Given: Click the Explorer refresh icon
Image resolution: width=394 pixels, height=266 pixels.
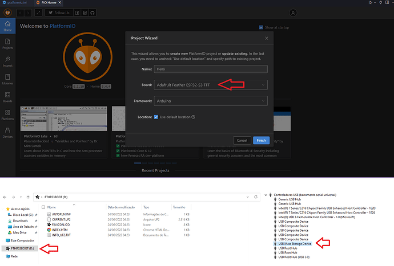Looking at the screenshot, I should tap(256, 197).
